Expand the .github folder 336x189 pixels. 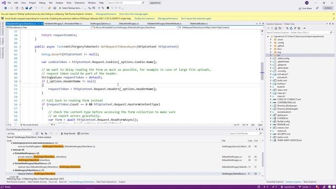[271, 46]
